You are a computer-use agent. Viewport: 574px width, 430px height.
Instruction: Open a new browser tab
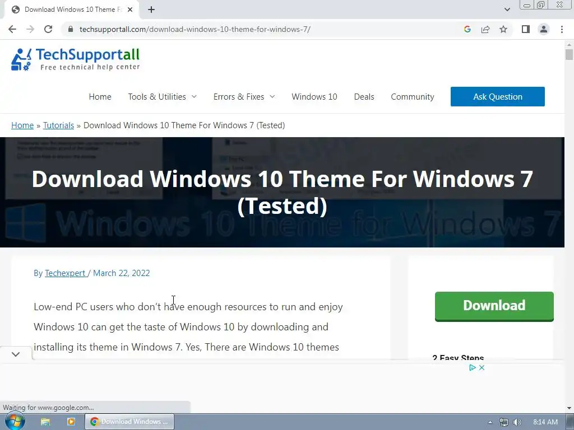coord(151,10)
